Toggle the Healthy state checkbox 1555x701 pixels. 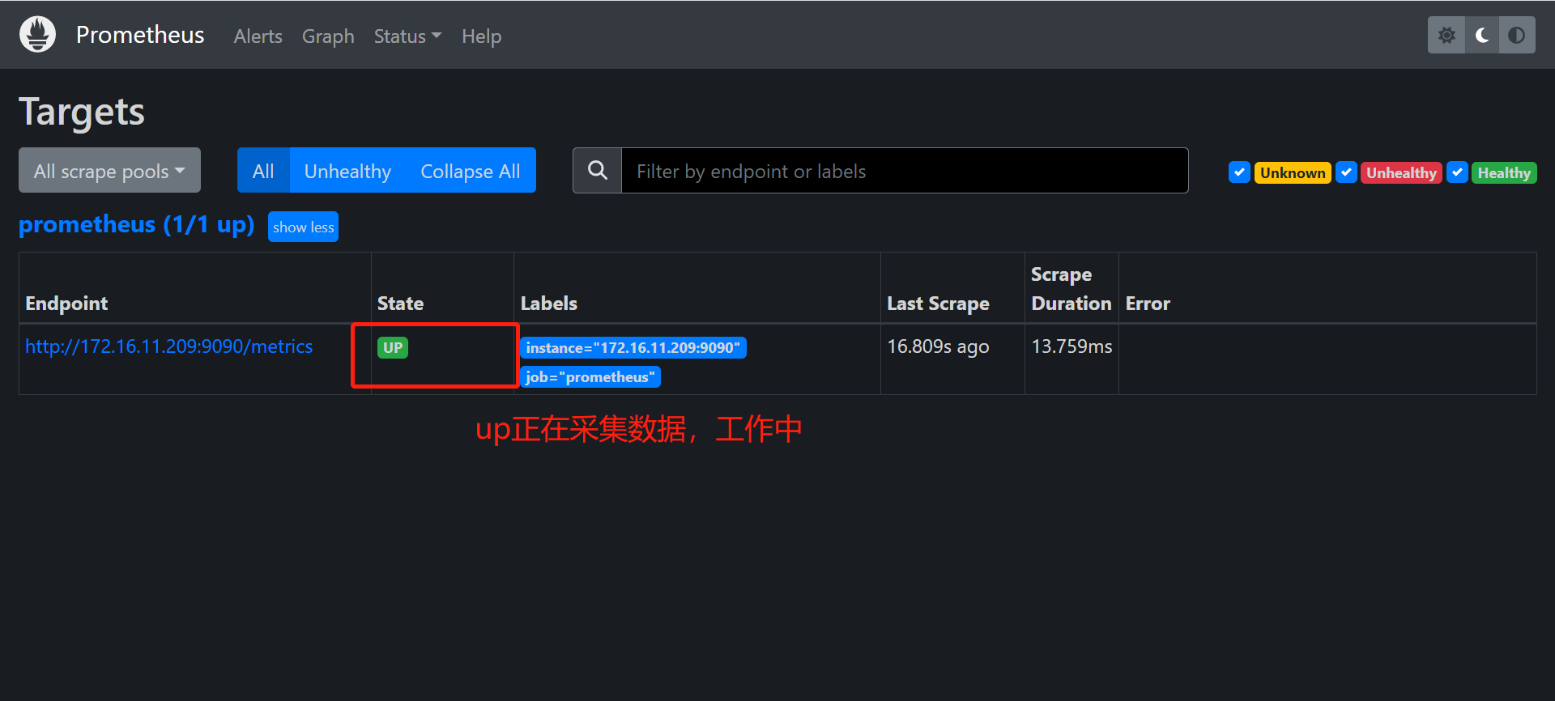point(1457,172)
